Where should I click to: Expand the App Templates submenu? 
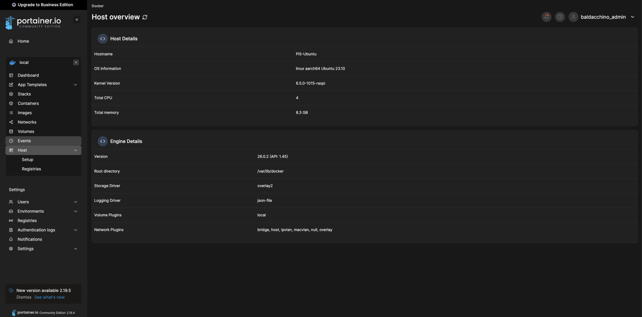[x=76, y=85]
